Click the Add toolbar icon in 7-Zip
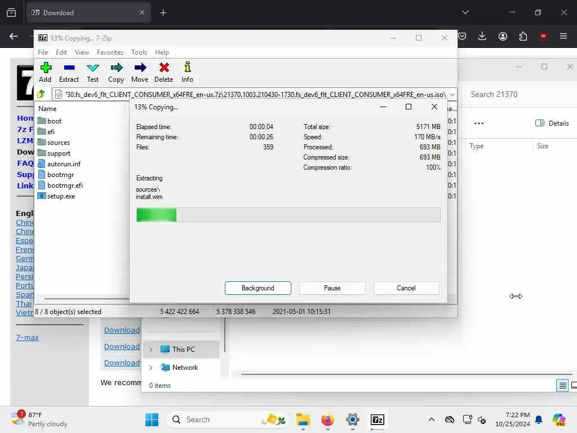Screen dimensions: 577x433 pyautogui.click(x=45, y=72)
